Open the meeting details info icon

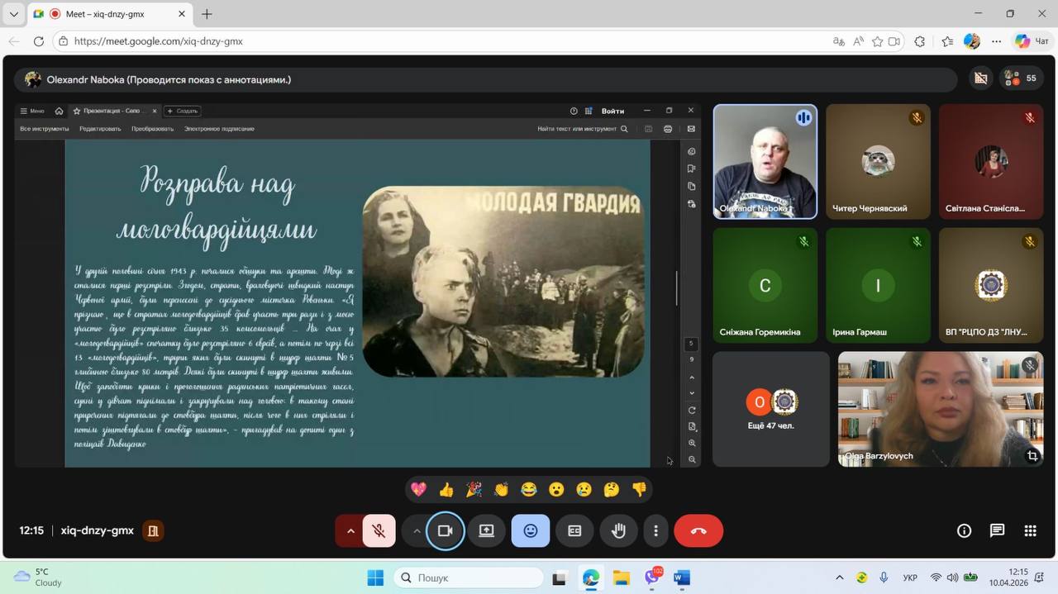click(964, 531)
